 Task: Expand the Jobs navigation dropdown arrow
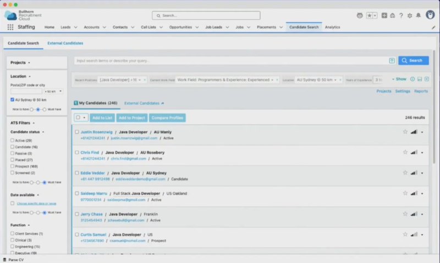point(249,27)
